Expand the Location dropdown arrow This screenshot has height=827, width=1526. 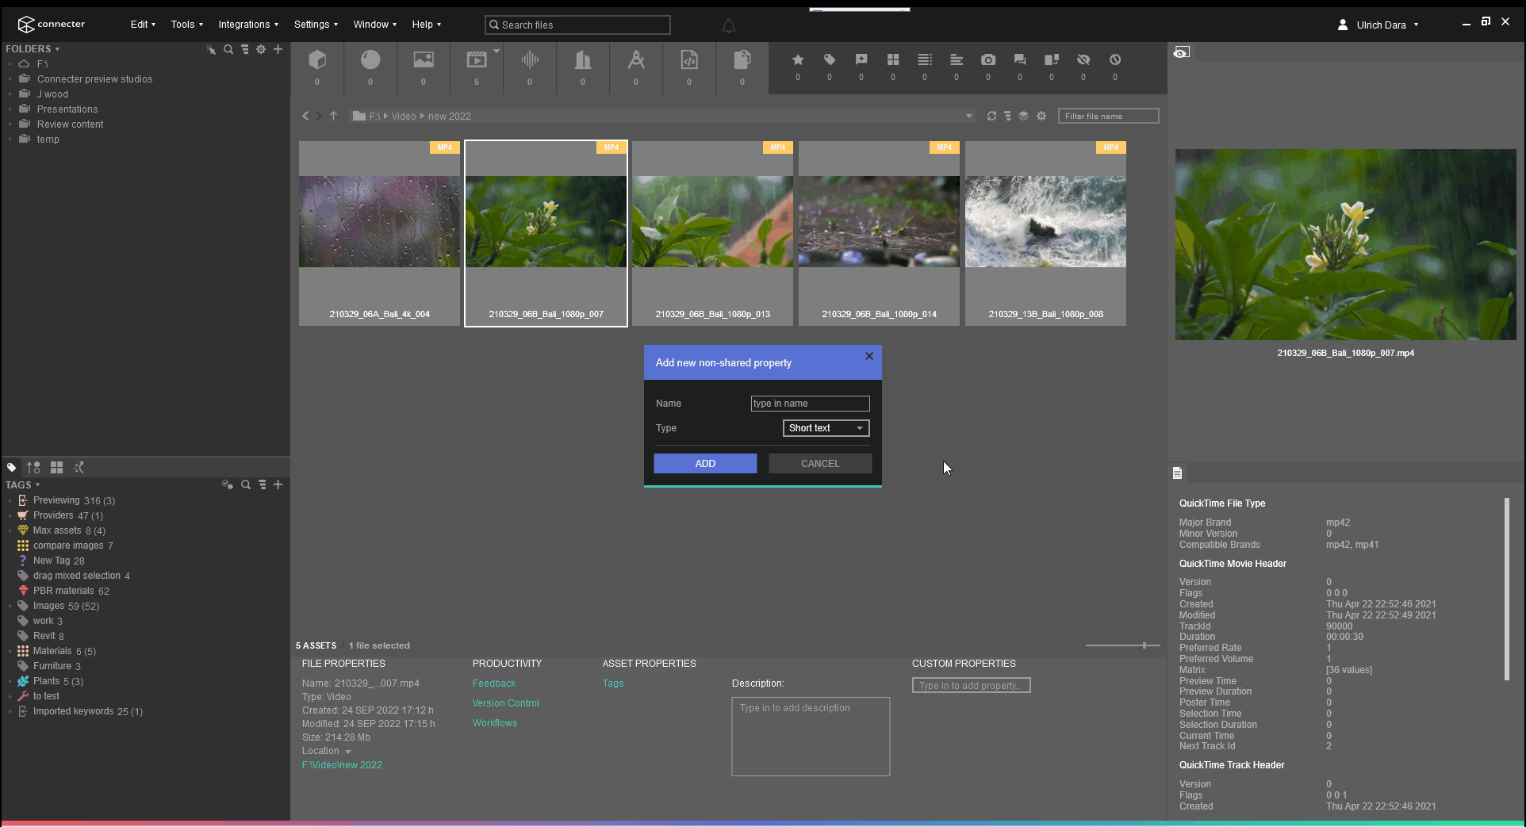[x=347, y=752]
